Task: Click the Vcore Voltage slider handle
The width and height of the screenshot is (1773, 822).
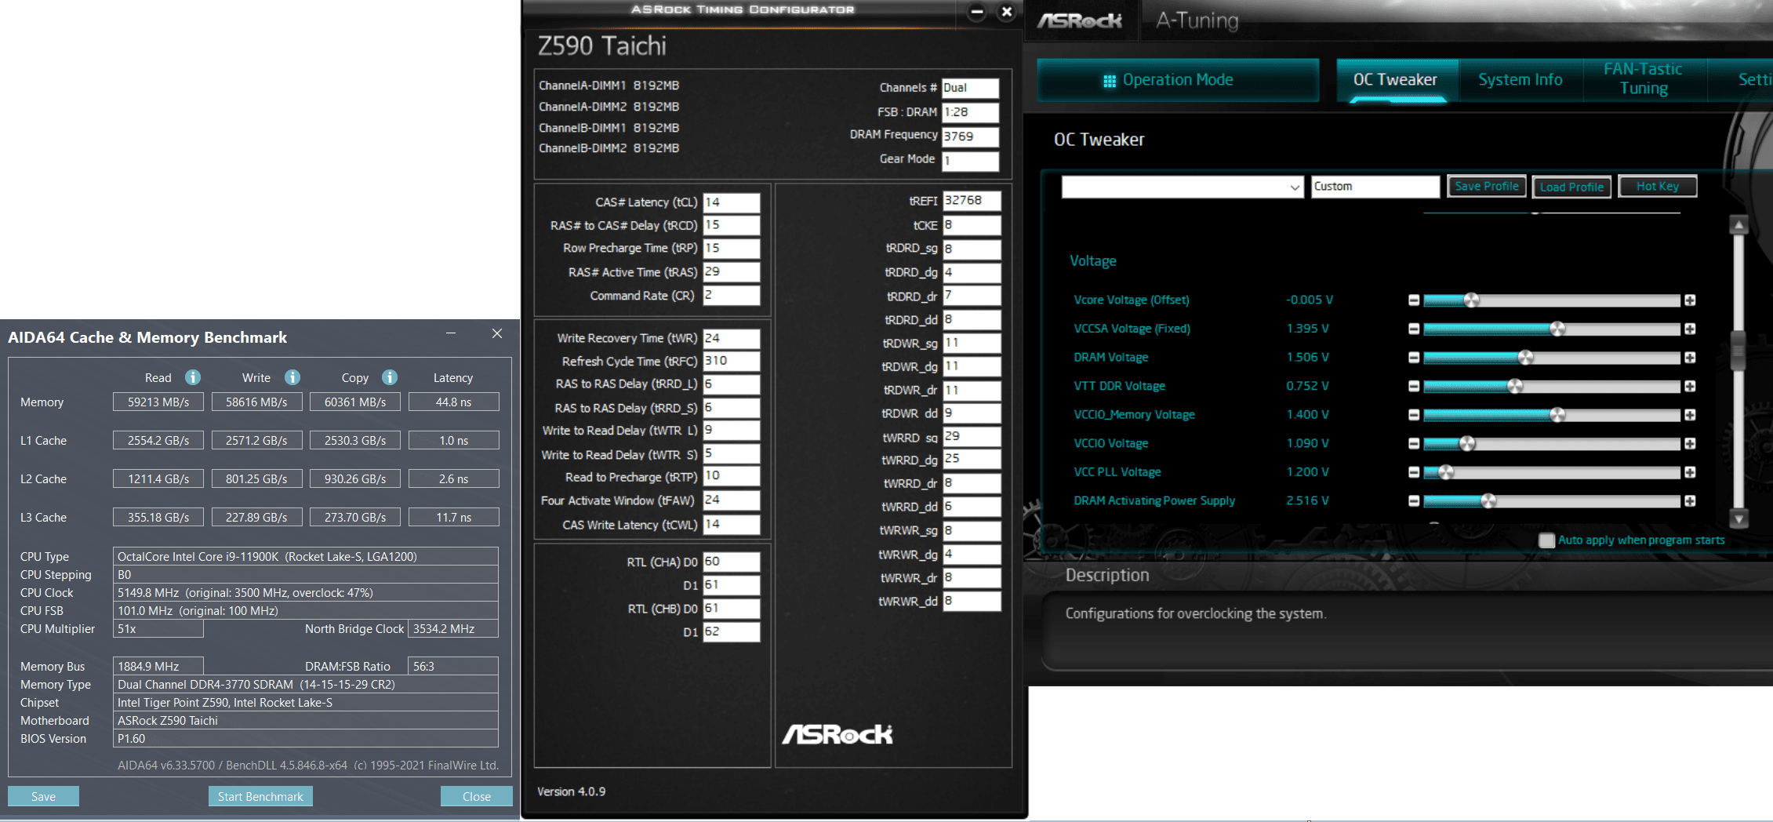Action: (1472, 300)
